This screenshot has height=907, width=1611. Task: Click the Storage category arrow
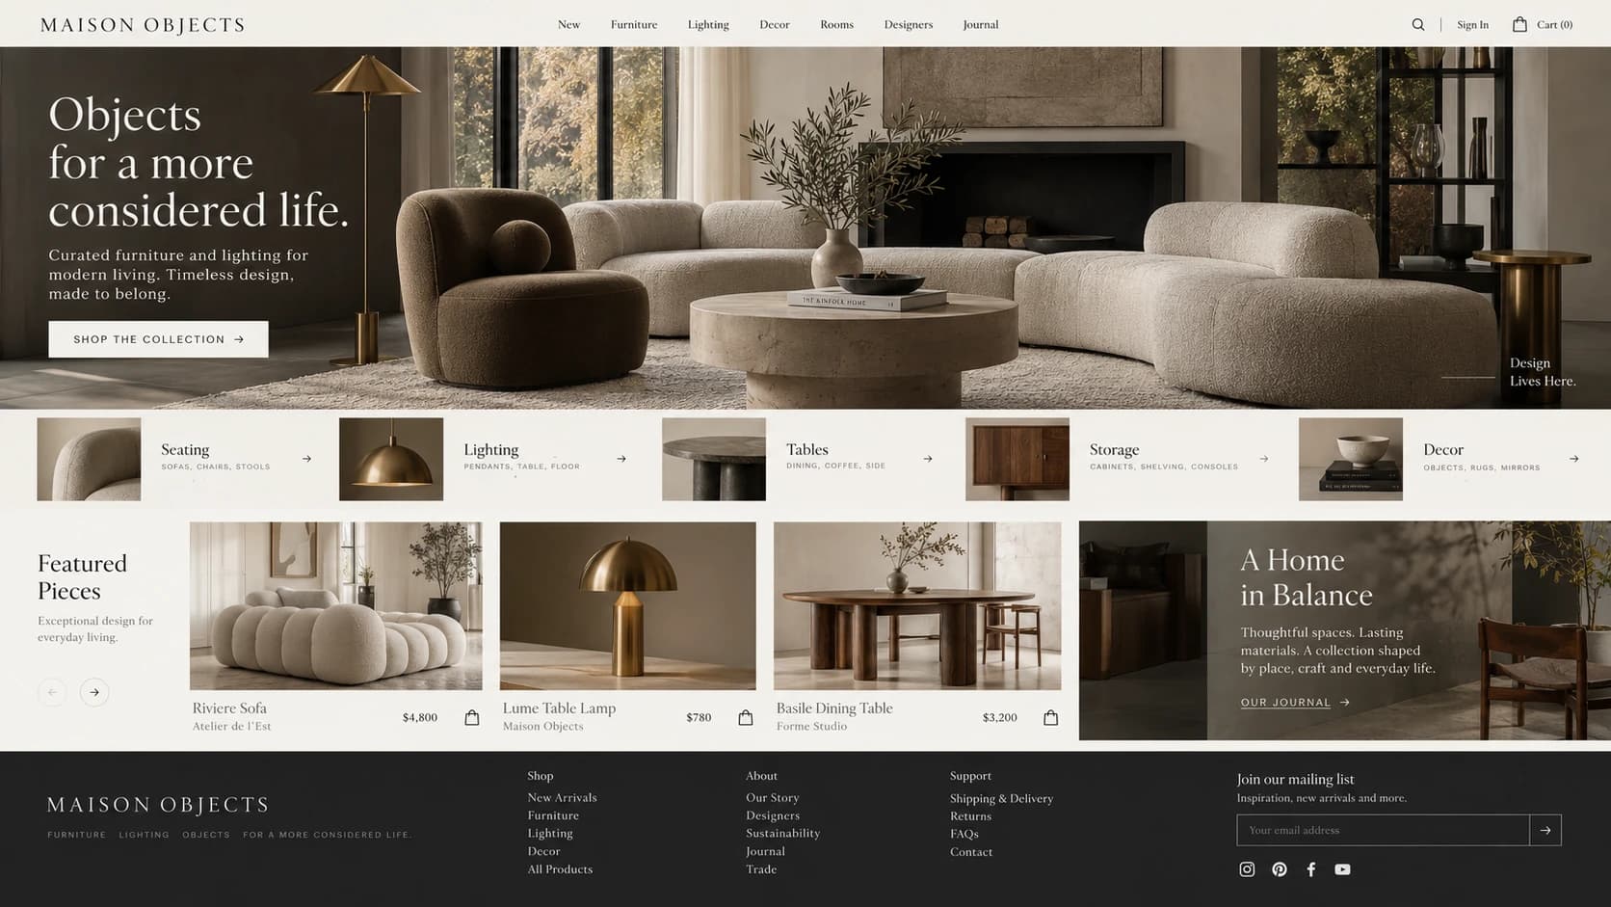[x=1264, y=459]
